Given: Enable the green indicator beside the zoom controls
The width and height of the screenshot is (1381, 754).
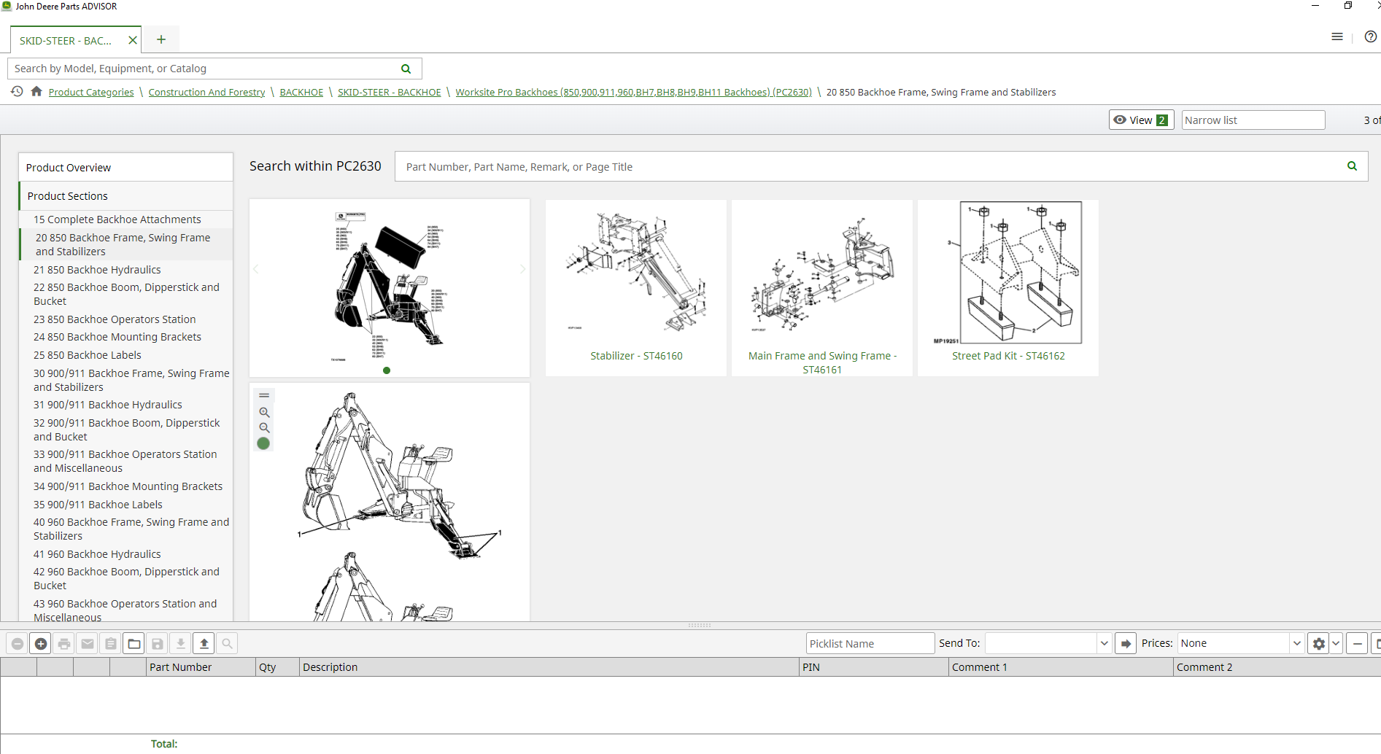Looking at the screenshot, I should [x=263, y=443].
